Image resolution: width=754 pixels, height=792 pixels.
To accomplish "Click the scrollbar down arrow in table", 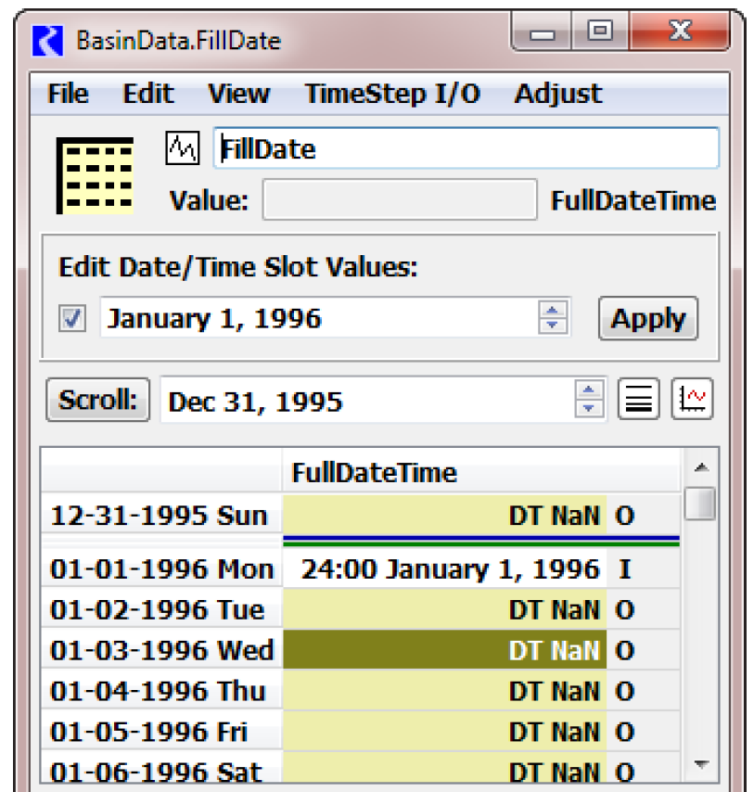I will click(x=701, y=765).
